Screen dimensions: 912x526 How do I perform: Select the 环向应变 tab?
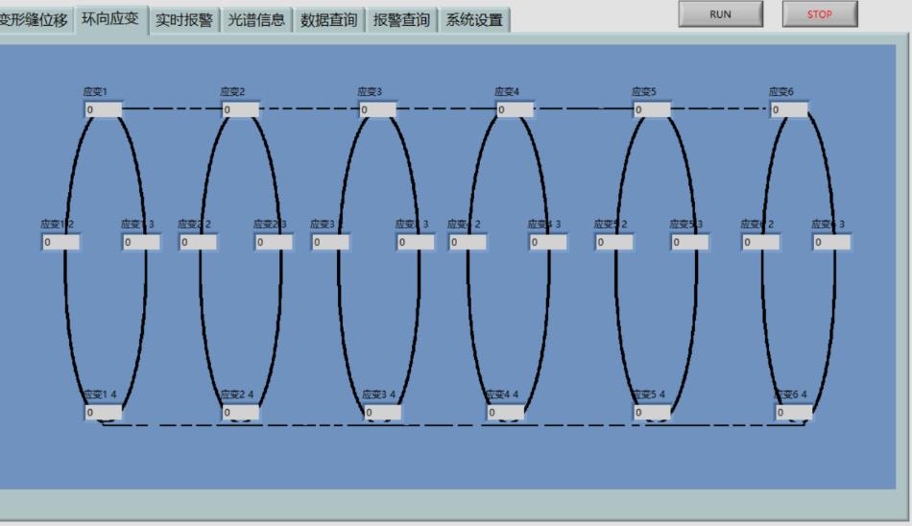[x=109, y=19]
